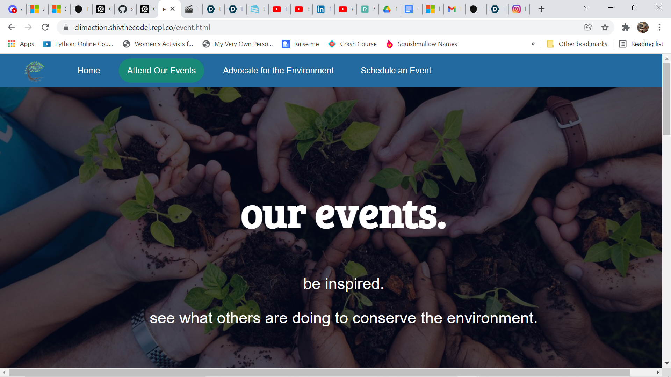Click the back navigation arrow
The image size is (671, 377).
pos(12,27)
